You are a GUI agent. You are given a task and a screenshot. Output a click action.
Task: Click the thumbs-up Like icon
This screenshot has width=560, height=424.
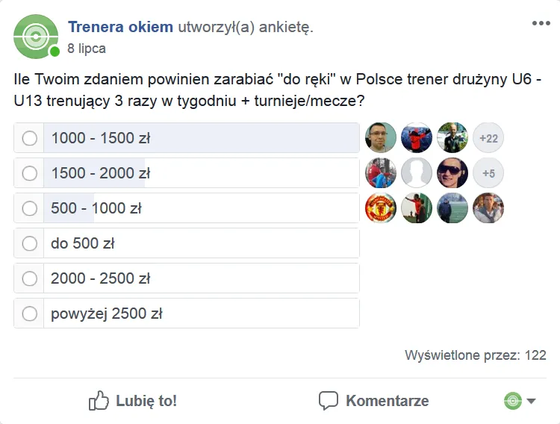point(99,401)
